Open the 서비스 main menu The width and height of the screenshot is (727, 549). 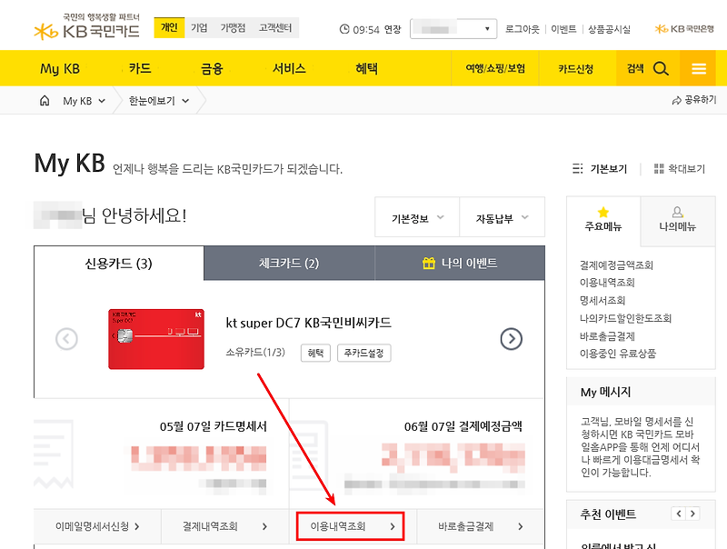coord(289,69)
